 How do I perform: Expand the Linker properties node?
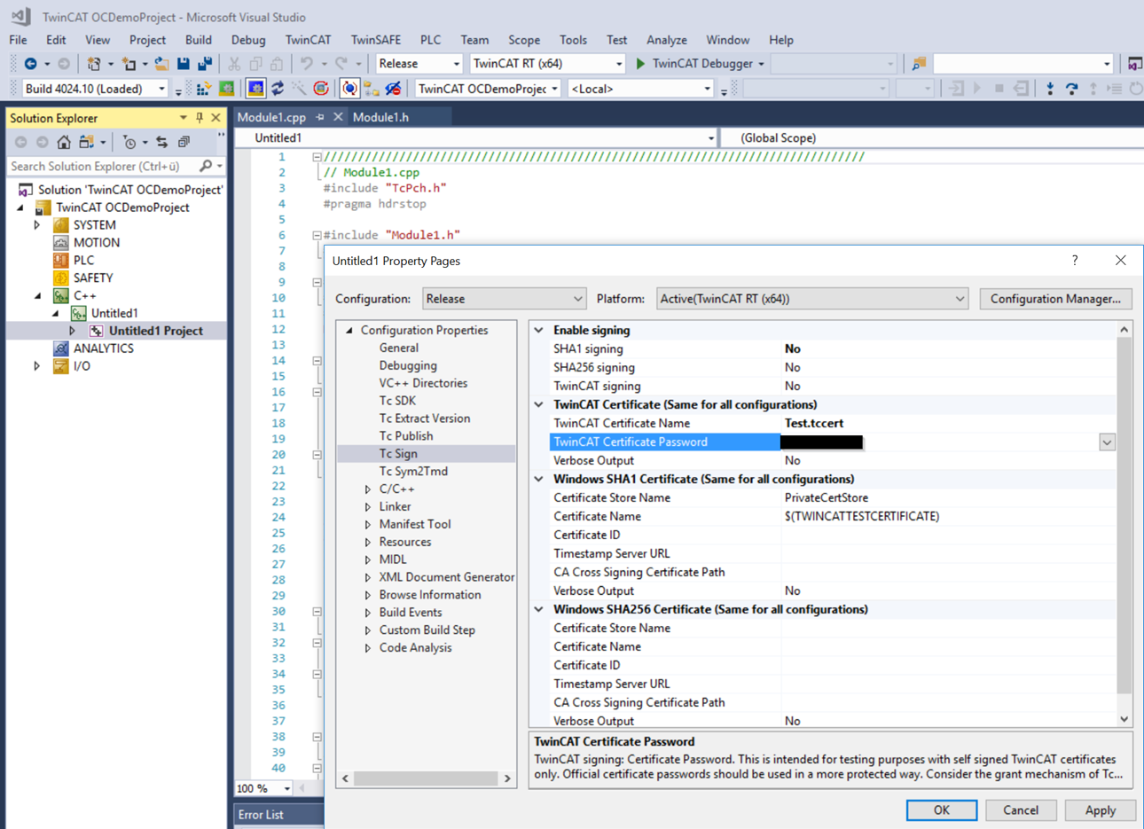click(368, 507)
